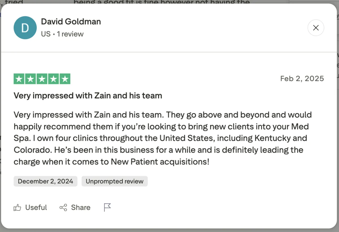The height and width of the screenshot is (232, 339).
Task: Click the thumbs-up icon next to Useful
Action: tap(17, 208)
